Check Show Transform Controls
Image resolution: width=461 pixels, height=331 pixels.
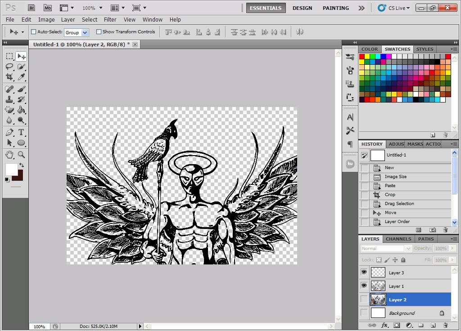99,32
